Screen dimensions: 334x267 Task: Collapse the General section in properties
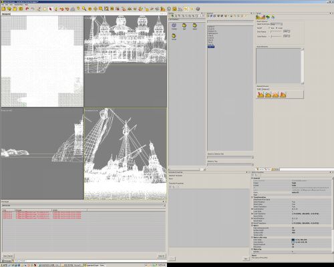253,178
